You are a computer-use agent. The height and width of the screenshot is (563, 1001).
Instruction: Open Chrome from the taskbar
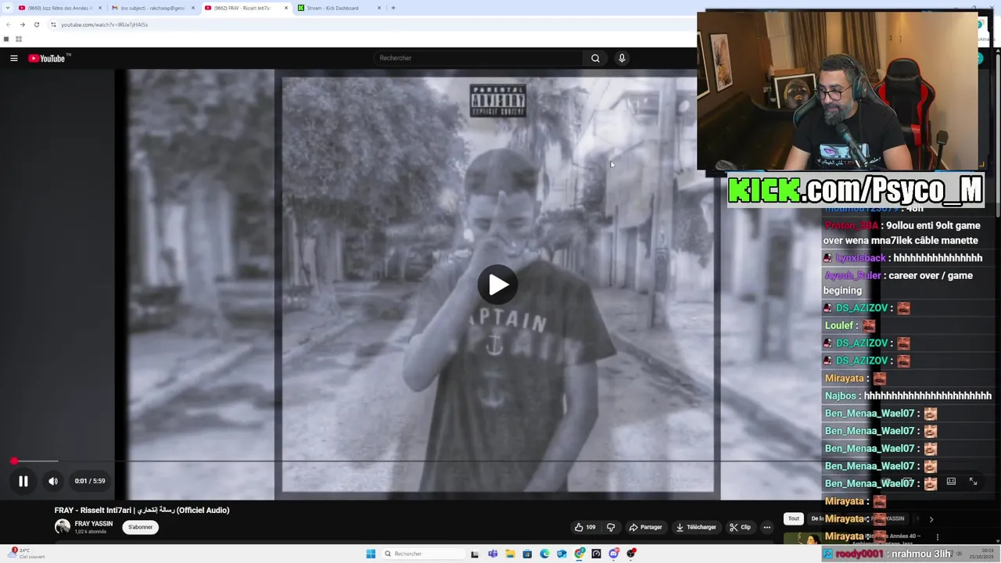coord(579,554)
